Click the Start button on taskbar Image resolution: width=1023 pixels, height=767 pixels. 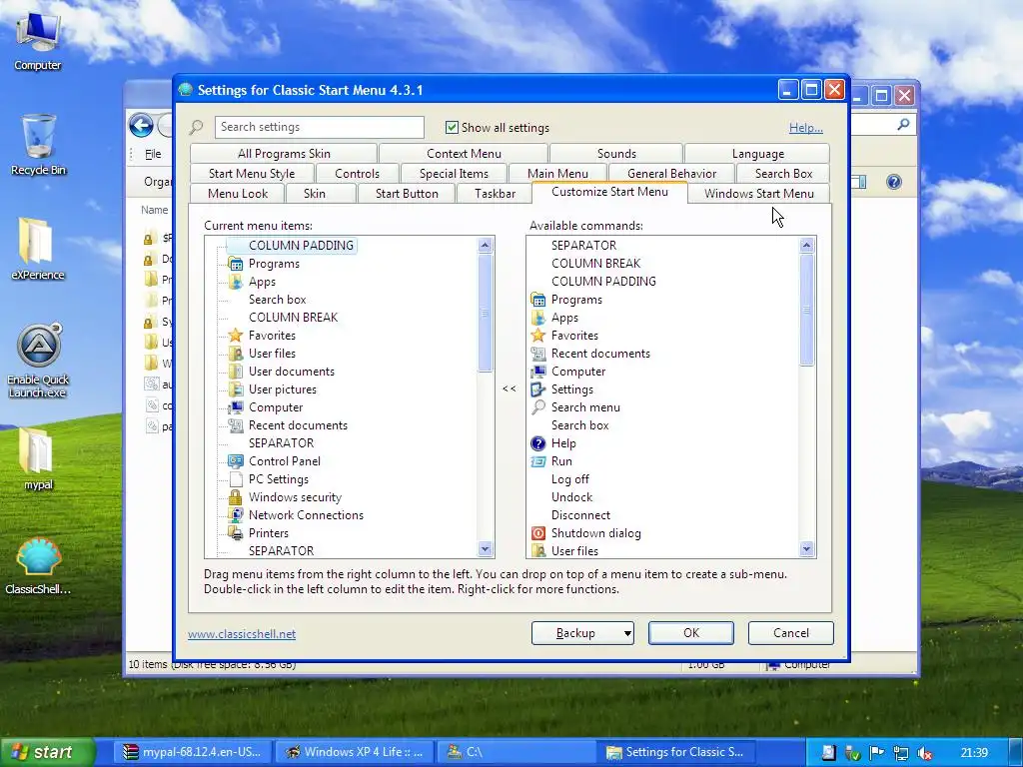point(46,752)
